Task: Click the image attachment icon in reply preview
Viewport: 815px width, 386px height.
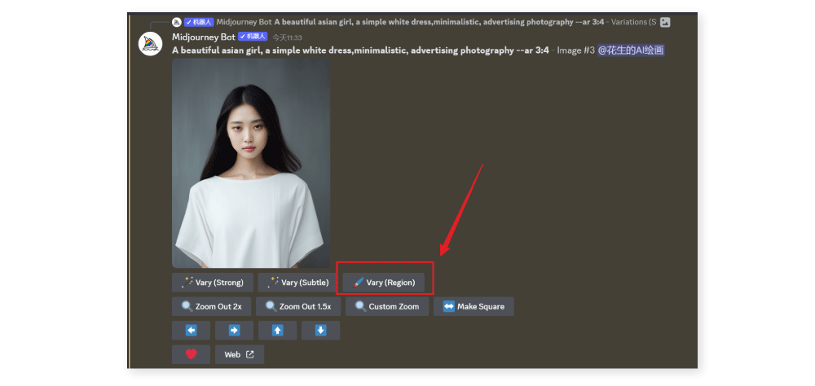Action: coord(665,22)
